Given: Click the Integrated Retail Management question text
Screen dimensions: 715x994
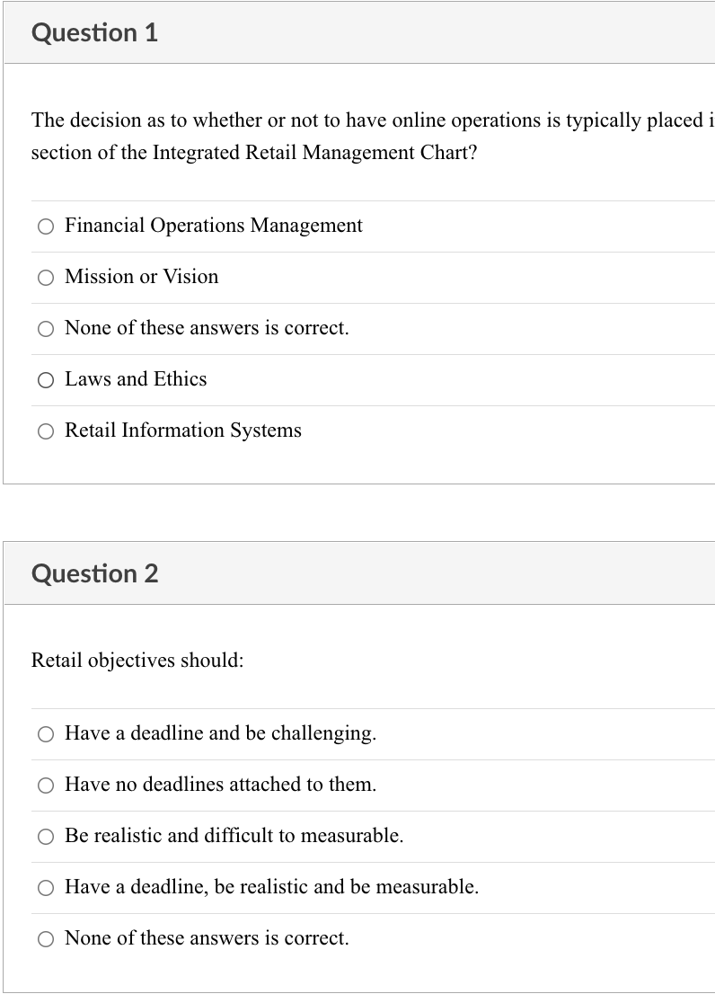Looking at the screenshot, I should (x=359, y=136).
